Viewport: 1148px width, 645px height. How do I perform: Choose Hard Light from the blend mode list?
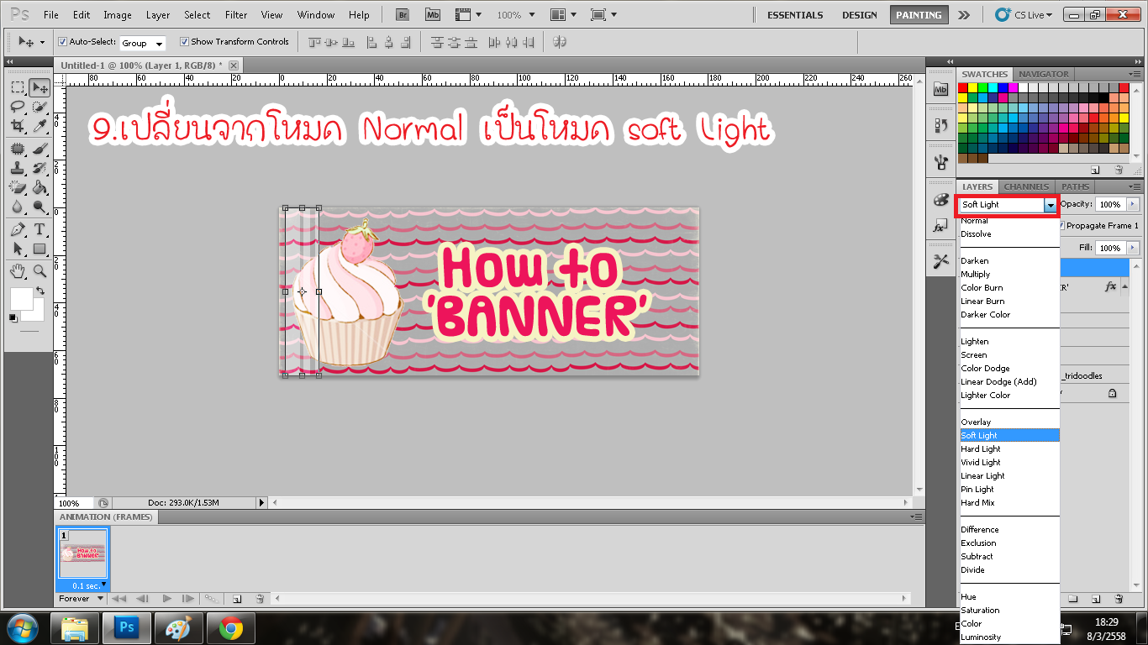tap(1009, 449)
